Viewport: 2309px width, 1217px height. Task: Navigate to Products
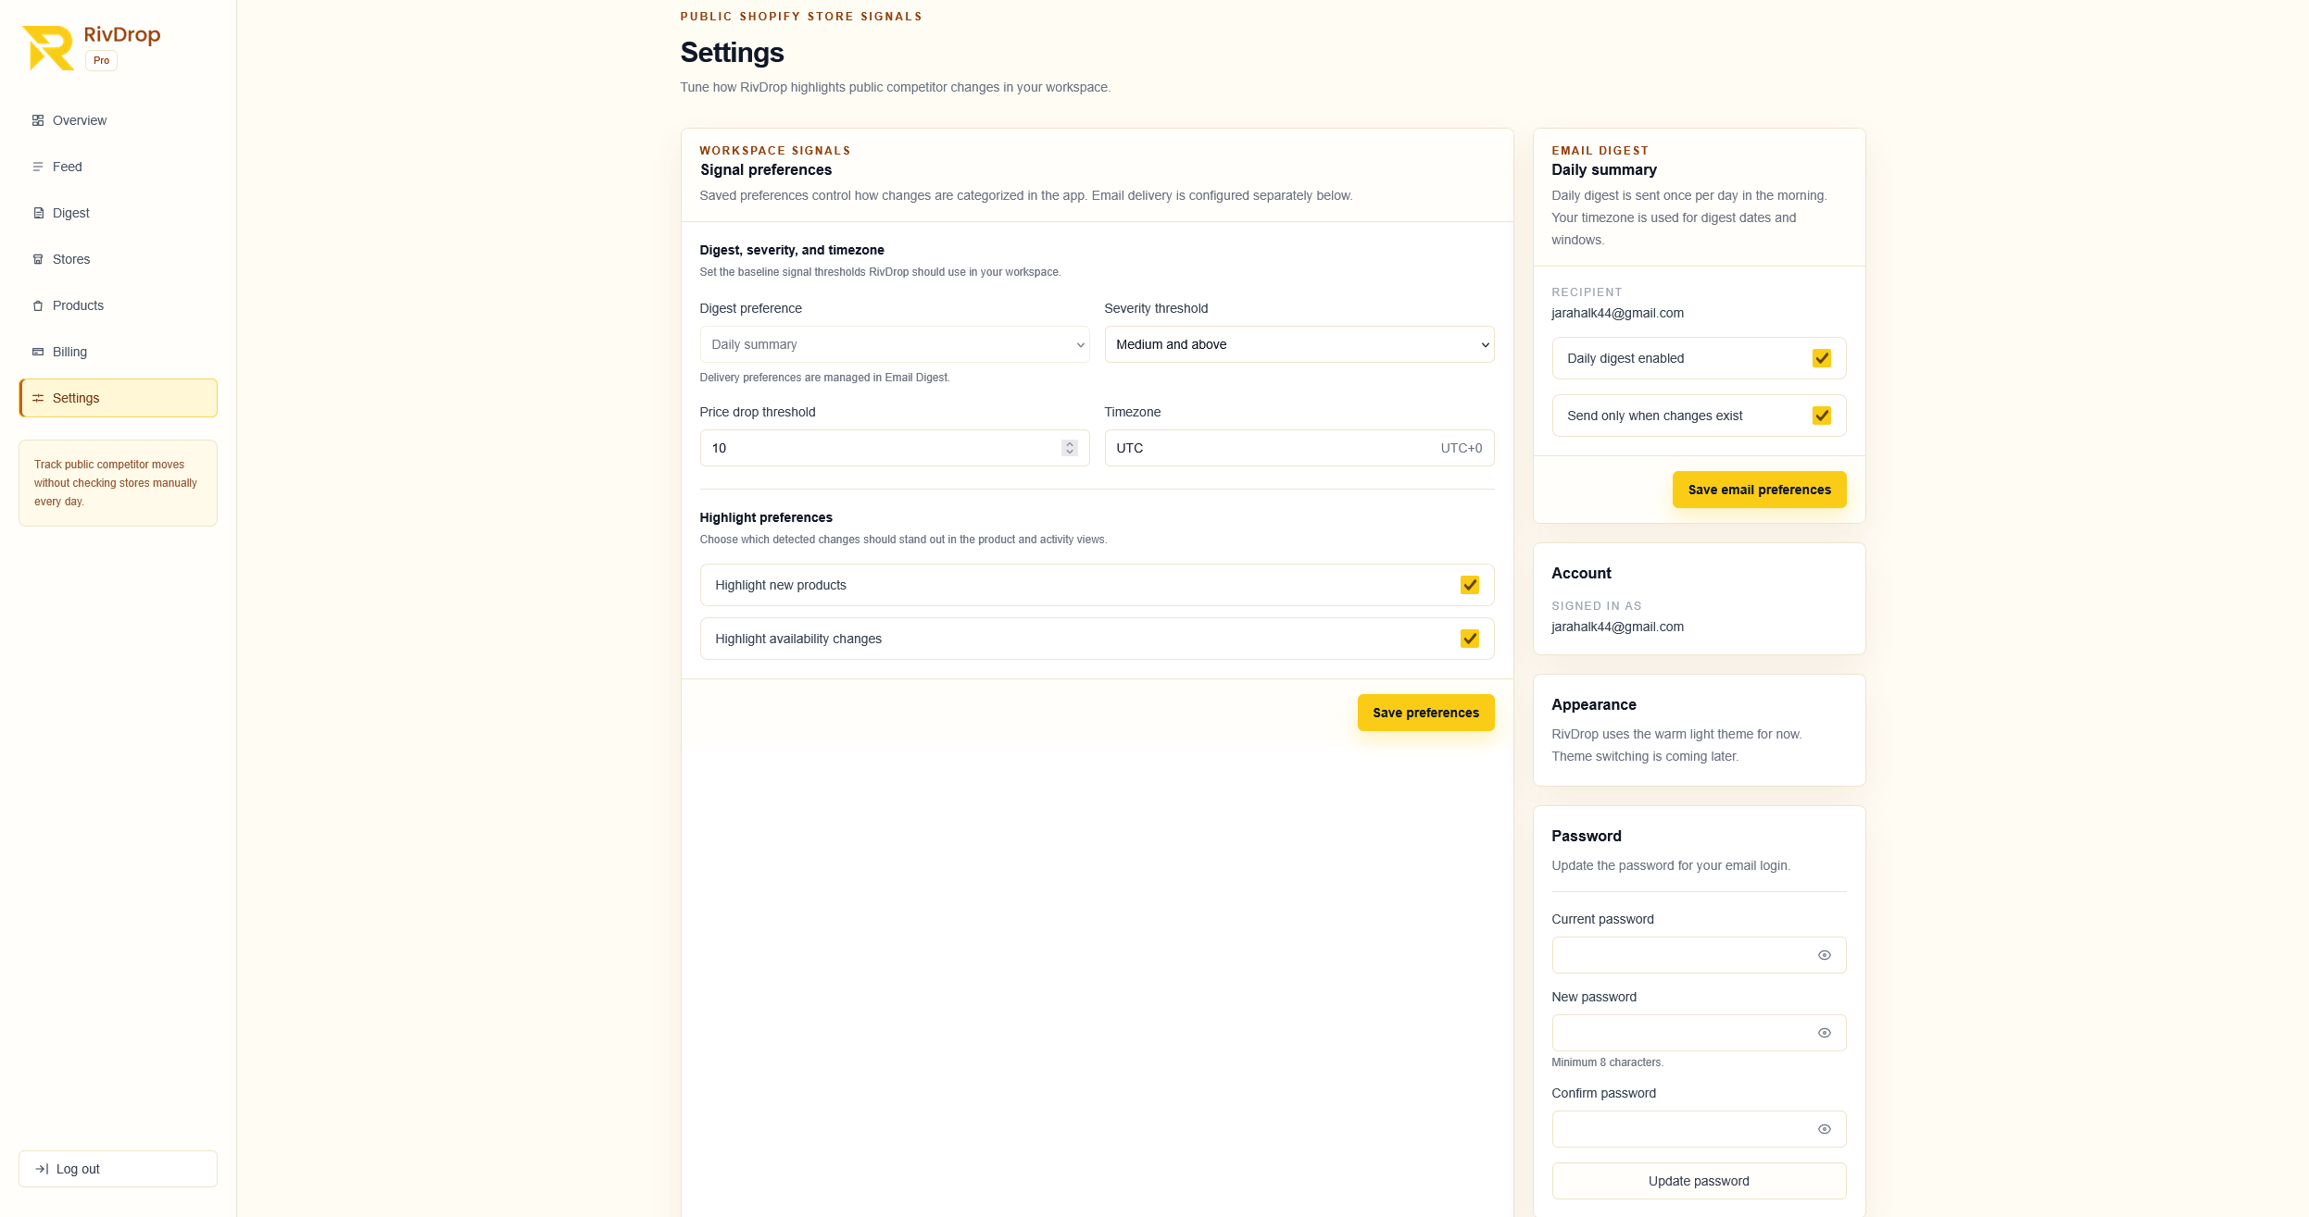pos(118,305)
